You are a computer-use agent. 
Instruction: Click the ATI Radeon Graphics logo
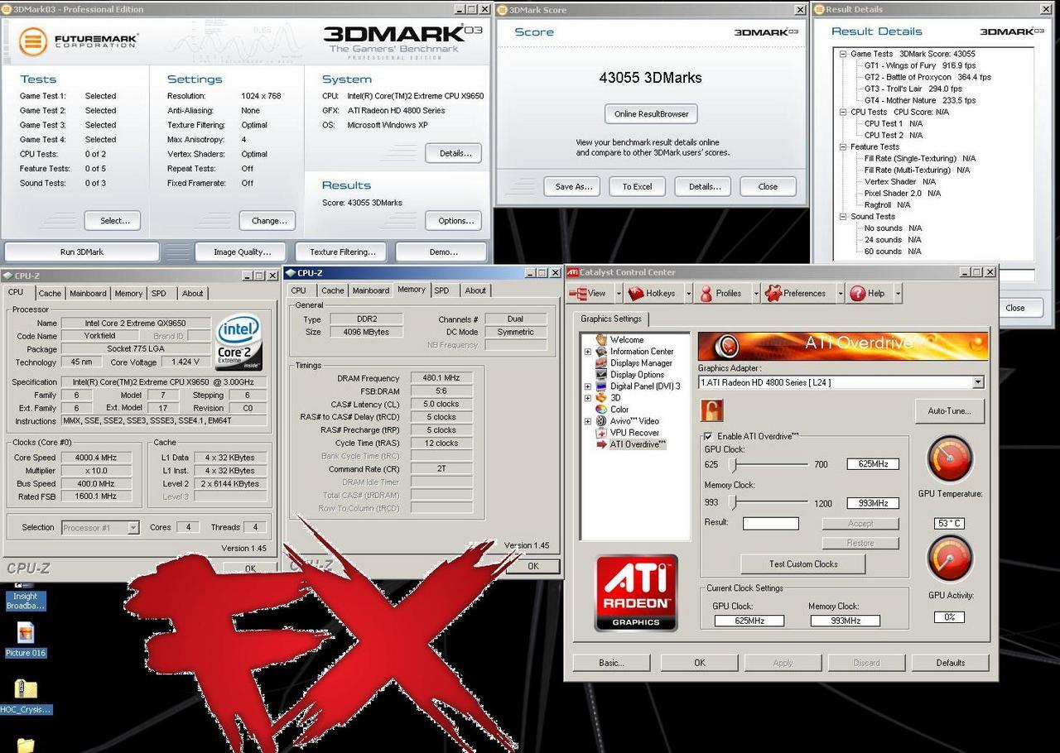point(636,593)
